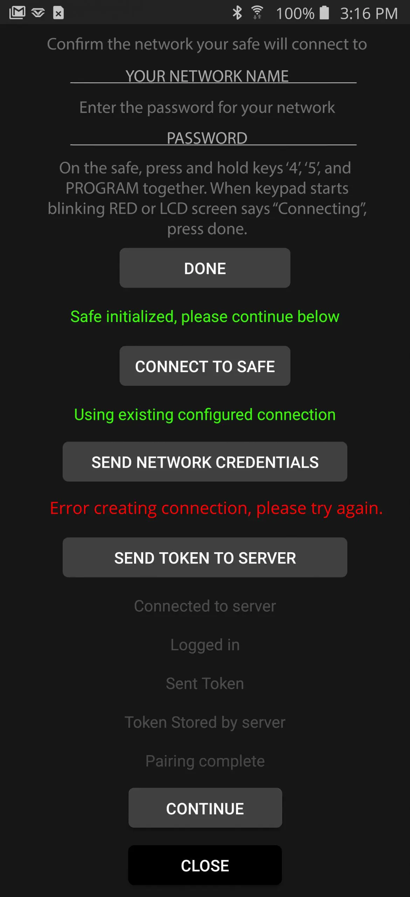Tap the Bluetooth status icon
The image size is (410, 897).
(x=237, y=13)
